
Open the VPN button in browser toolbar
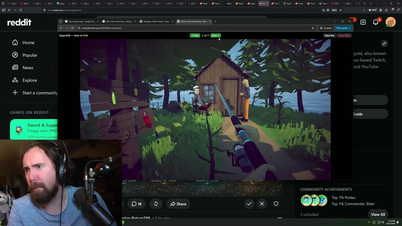[x=372, y=10]
